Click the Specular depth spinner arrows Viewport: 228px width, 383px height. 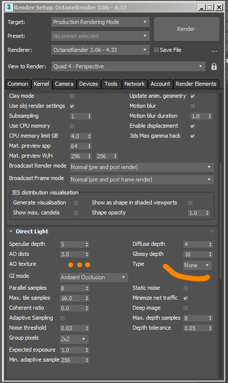87,244
